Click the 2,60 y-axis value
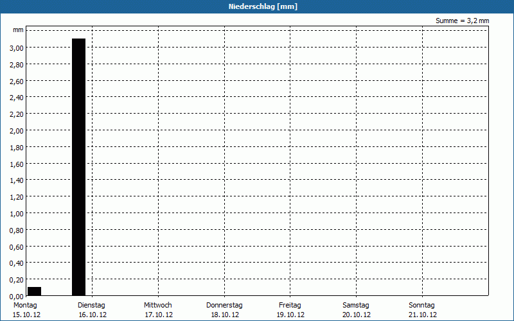Image resolution: width=514 pixels, height=321 pixels. coord(17,82)
